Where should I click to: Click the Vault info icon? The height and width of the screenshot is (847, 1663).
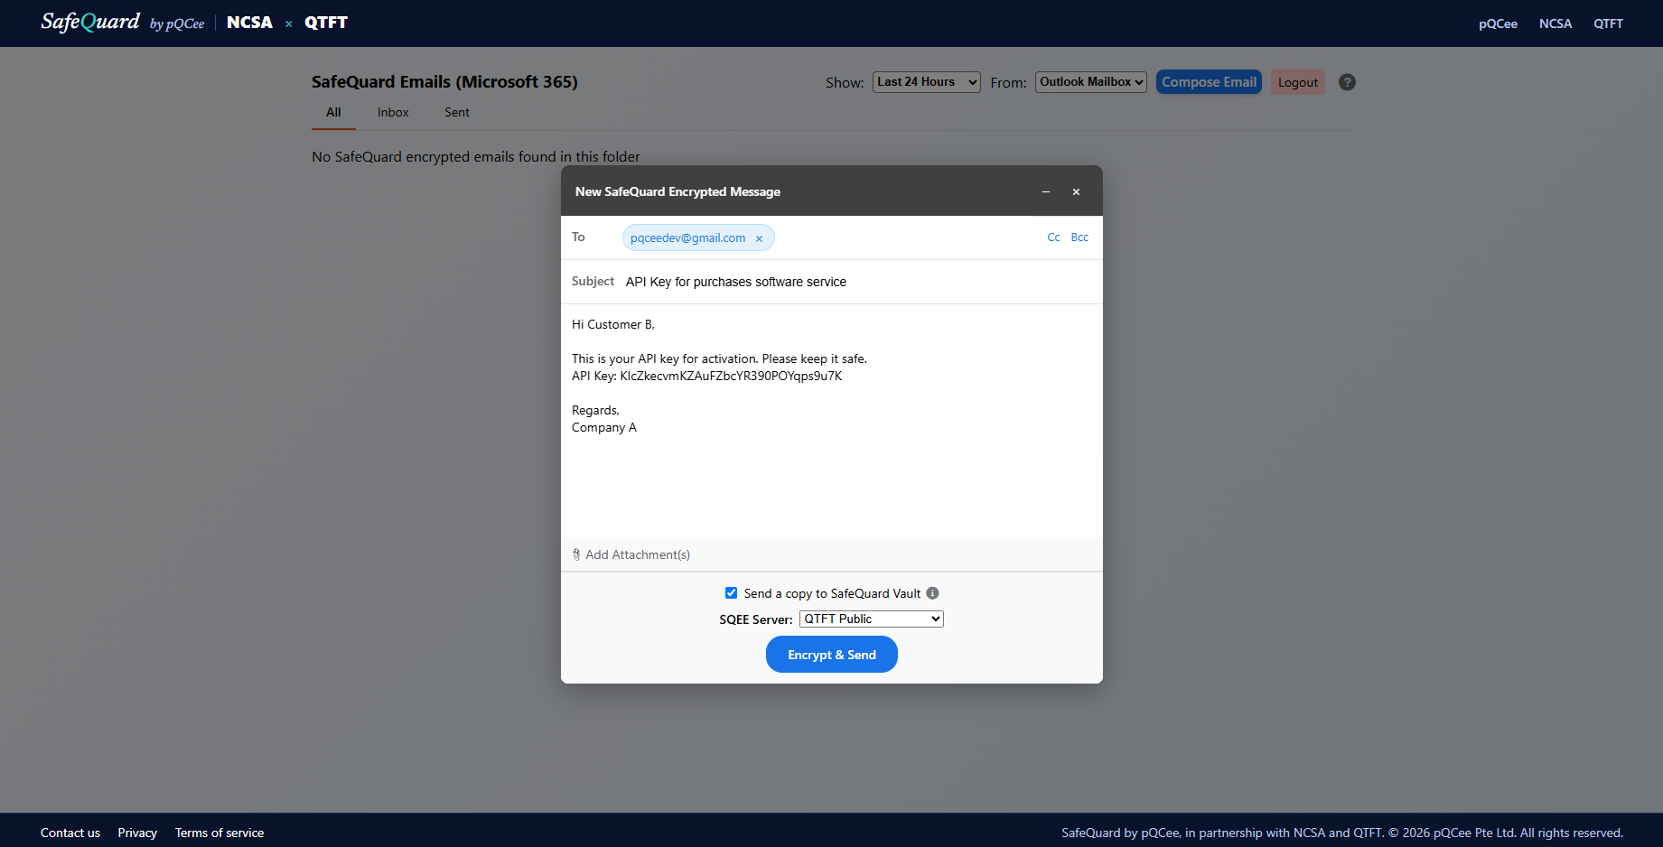[933, 593]
